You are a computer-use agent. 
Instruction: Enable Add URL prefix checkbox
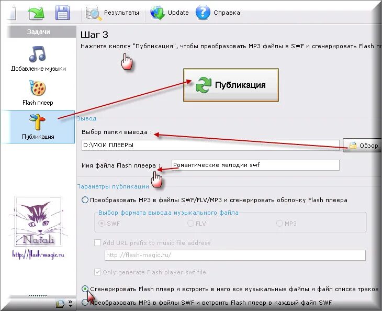point(97,243)
